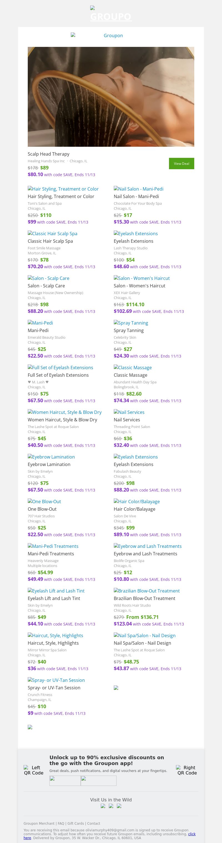Click the right app store download badge
This screenshot has width=222, height=843.
tap(99, 781)
